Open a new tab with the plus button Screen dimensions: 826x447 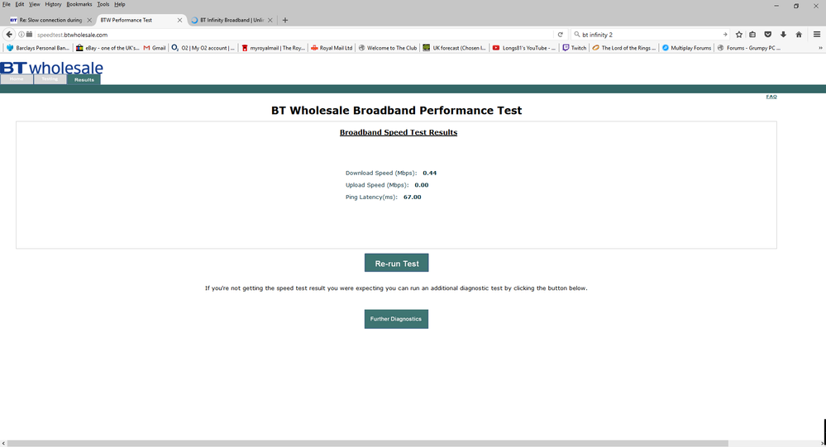pos(285,20)
